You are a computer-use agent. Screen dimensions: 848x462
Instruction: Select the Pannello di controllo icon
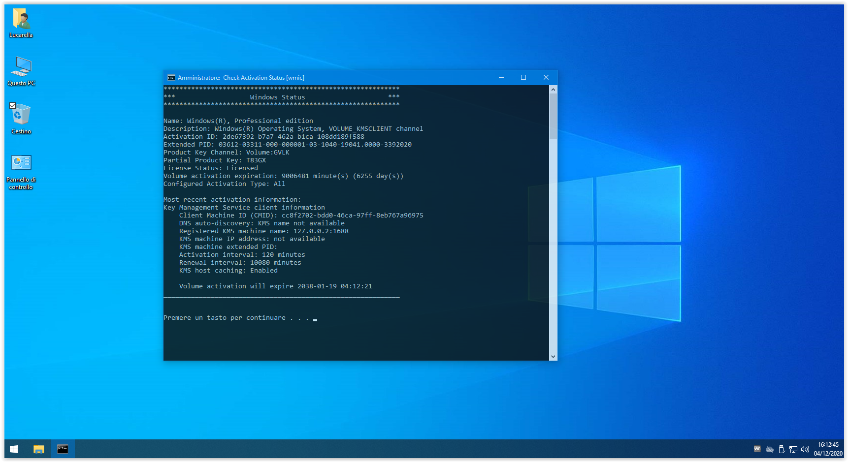point(21,172)
